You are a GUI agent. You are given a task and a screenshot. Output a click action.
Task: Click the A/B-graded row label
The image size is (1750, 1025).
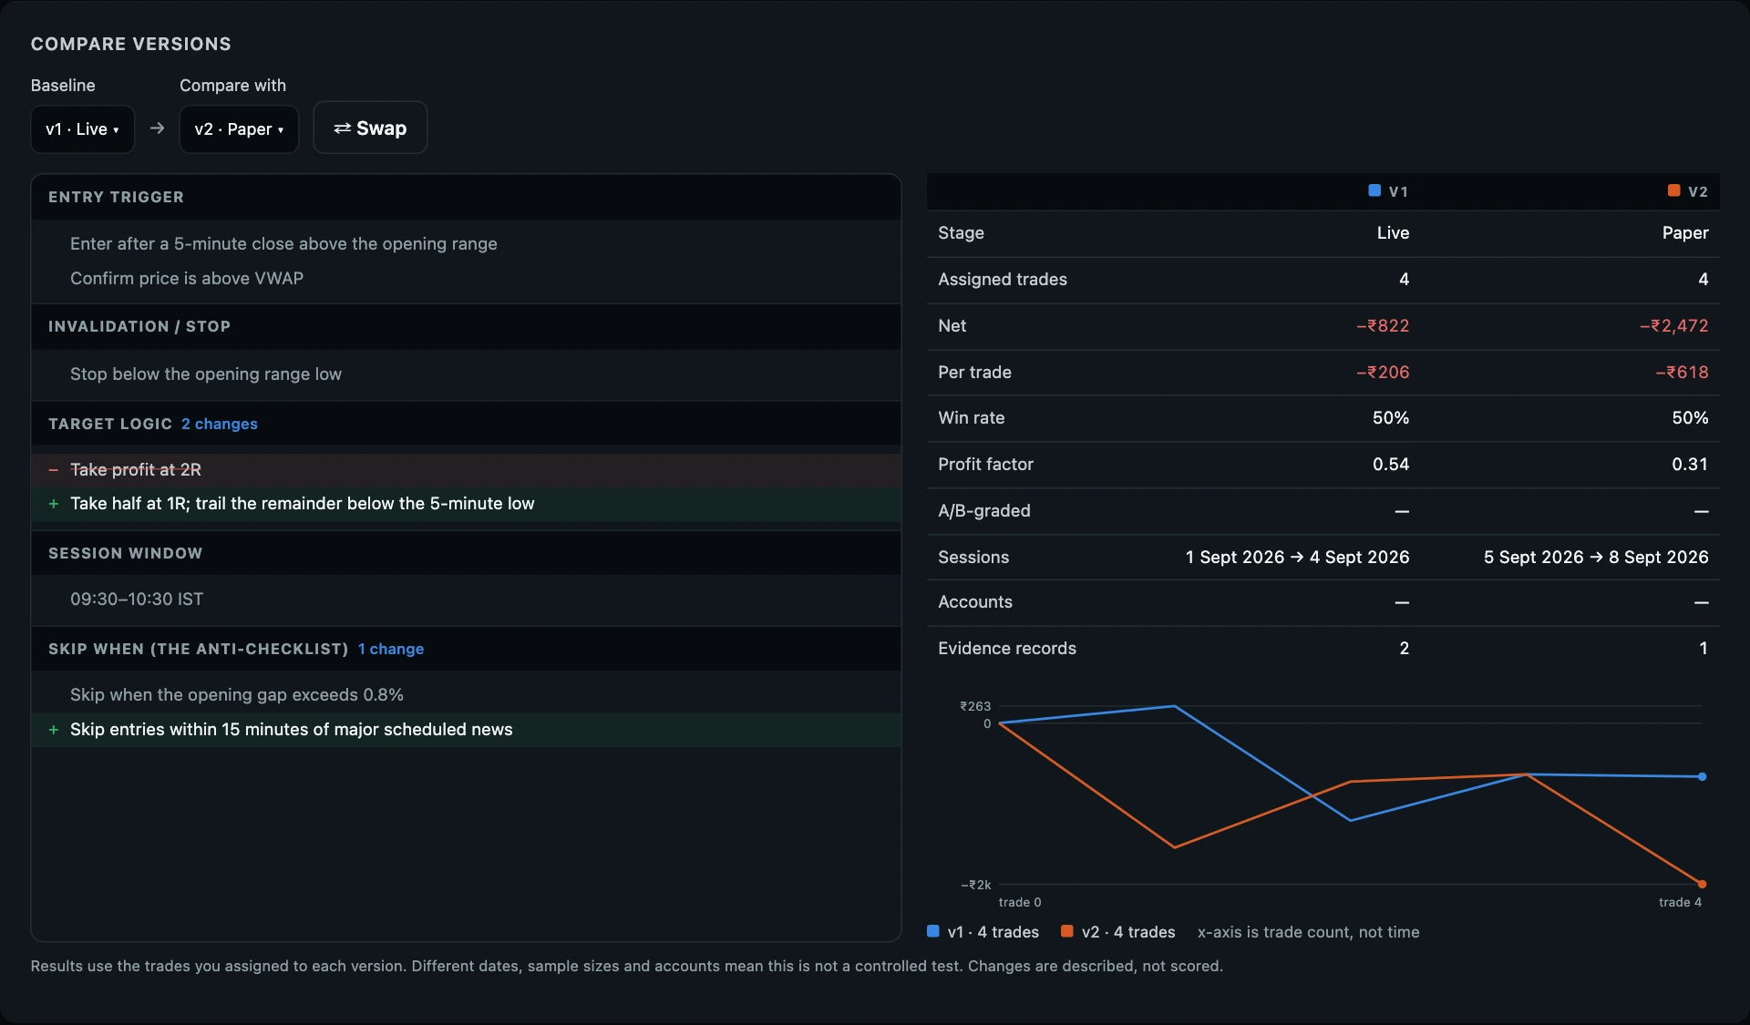coord(984,510)
